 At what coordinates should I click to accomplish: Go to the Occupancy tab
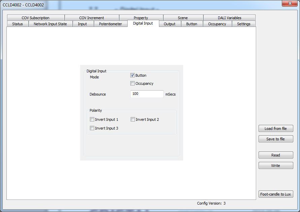coord(217,24)
